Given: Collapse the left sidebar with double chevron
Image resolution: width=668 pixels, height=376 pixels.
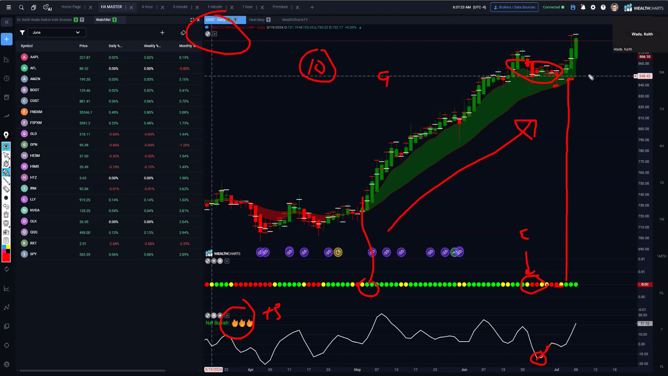Looking at the screenshot, I should point(7,22).
